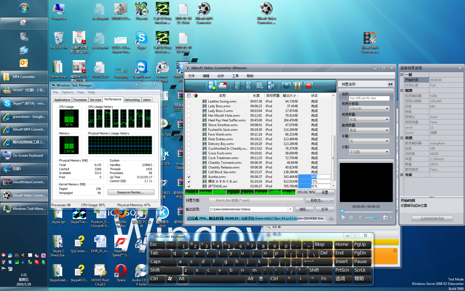Check the Glove Smother.wmv checkbox
The image size is (465, 291).
(189, 125)
